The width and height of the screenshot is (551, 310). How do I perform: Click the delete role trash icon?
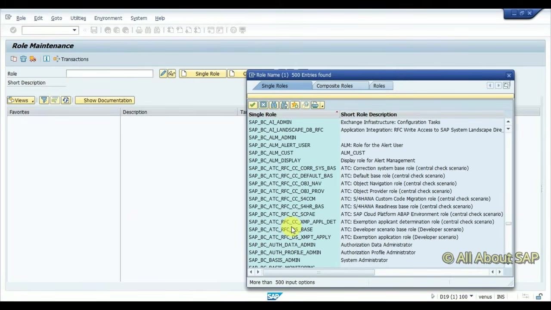pyautogui.click(x=23, y=59)
